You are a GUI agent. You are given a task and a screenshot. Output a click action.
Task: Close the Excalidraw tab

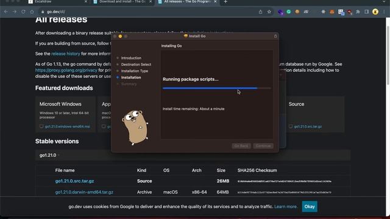coord(86,2)
